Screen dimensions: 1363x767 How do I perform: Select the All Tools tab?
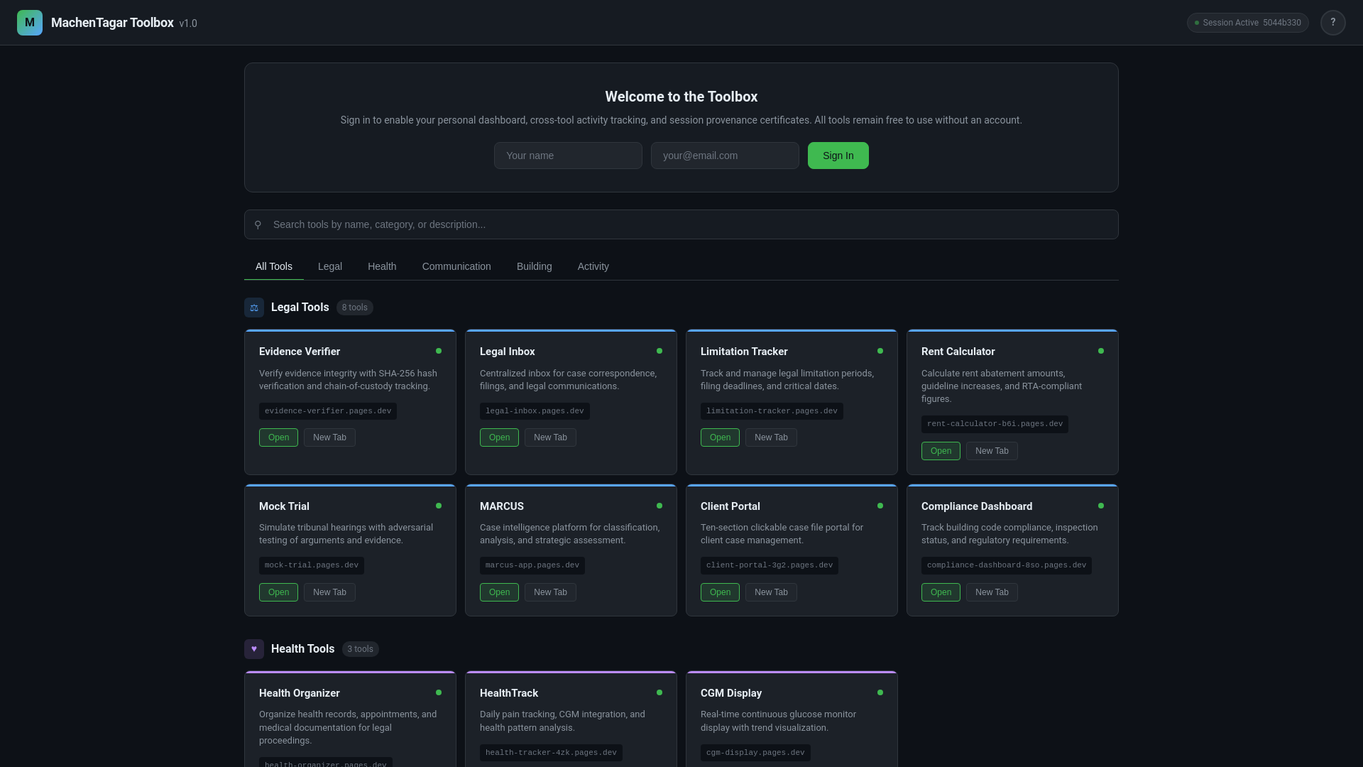[274, 266]
